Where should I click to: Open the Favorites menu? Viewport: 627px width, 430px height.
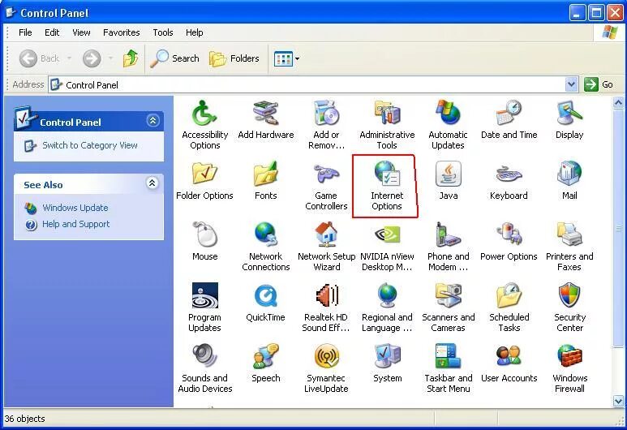pos(121,32)
